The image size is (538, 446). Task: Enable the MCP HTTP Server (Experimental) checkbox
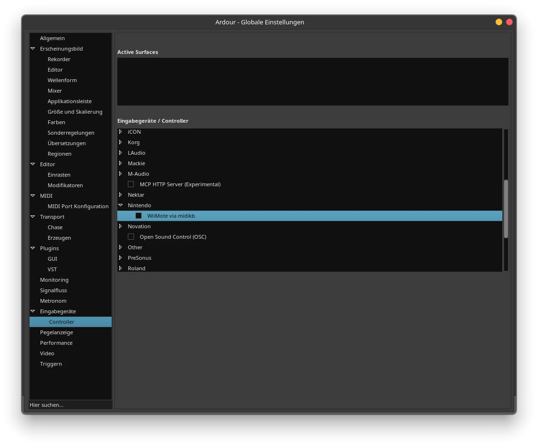pyautogui.click(x=131, y=184)
